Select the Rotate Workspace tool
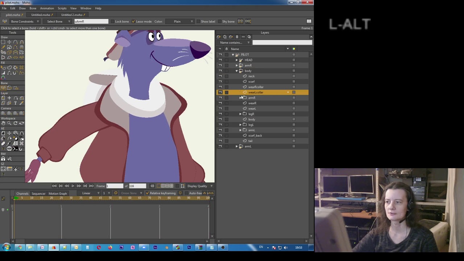This screenshot has height=261, width=464. click(x=16, y=123)
